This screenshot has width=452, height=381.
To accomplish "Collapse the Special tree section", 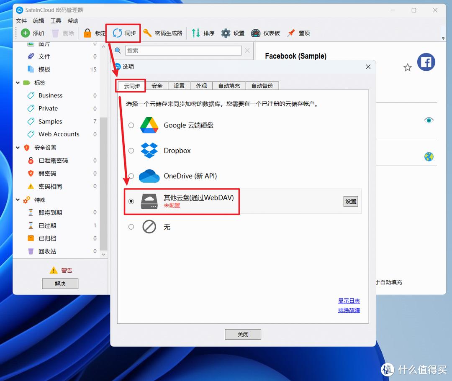I will 18,200.
